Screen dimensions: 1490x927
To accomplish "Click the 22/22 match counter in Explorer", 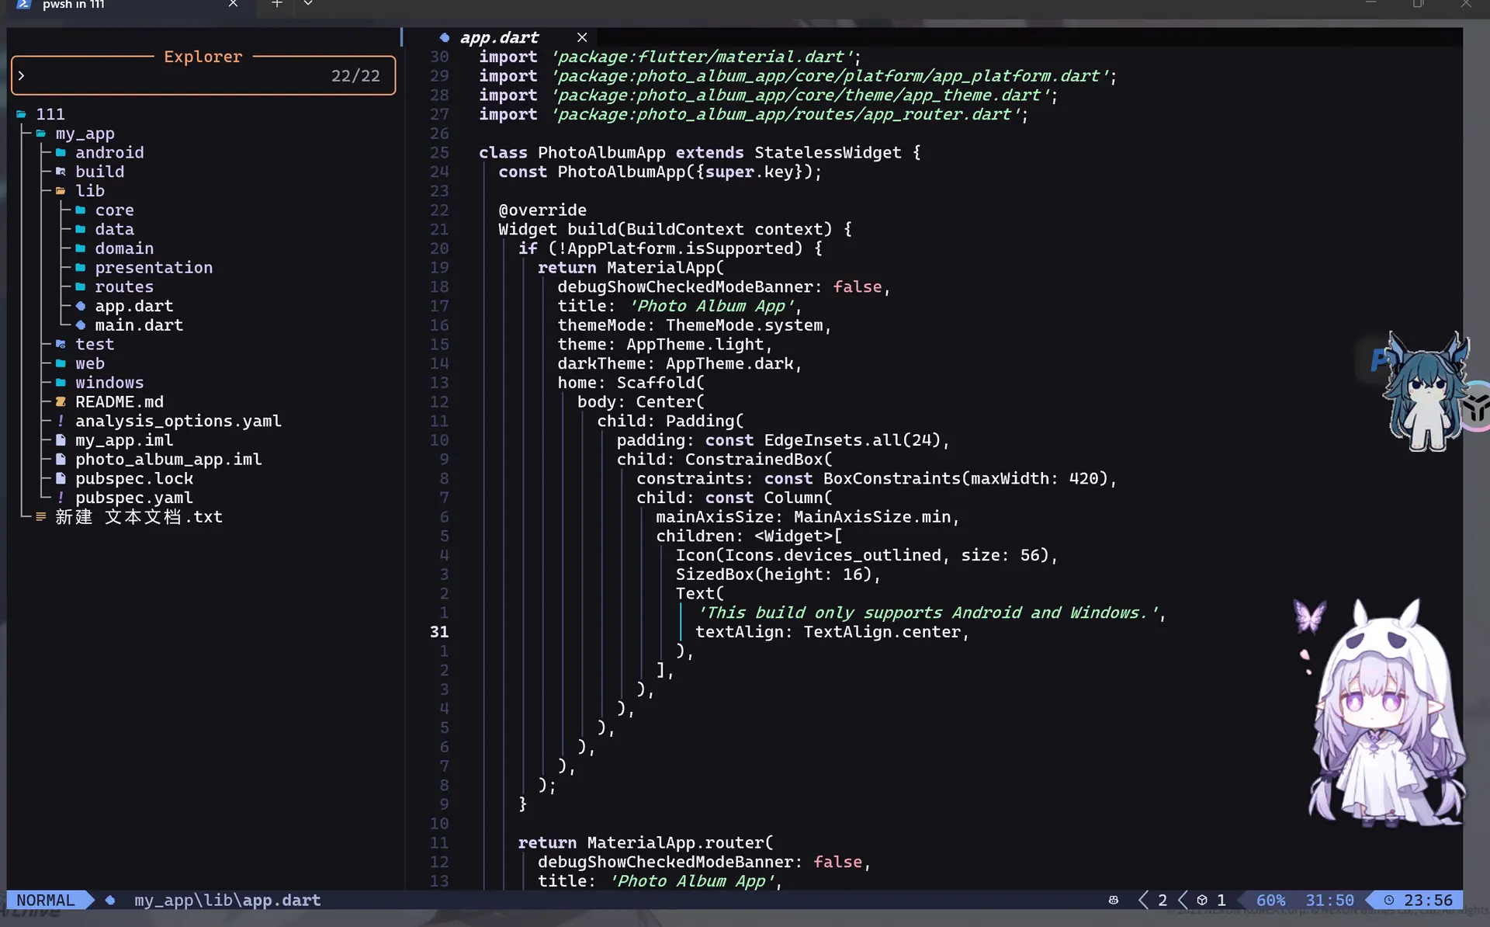I will point(355,75).
